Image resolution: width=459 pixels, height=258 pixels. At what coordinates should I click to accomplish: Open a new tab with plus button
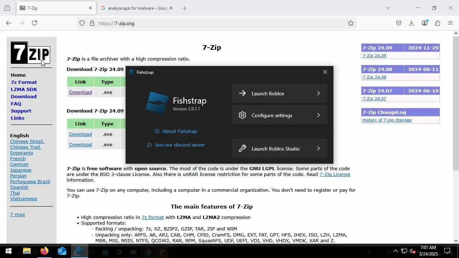pos(184,8)
